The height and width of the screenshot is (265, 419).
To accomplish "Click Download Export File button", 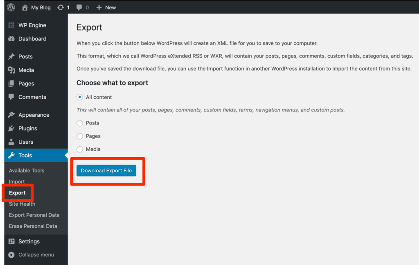I will click(106, 171).
